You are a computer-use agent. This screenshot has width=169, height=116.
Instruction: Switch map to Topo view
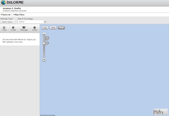click(x=45, y=28)
